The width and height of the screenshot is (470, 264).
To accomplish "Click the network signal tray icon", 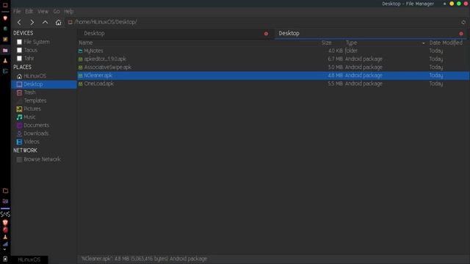I will pyautogui.click(x=5, y=244).
